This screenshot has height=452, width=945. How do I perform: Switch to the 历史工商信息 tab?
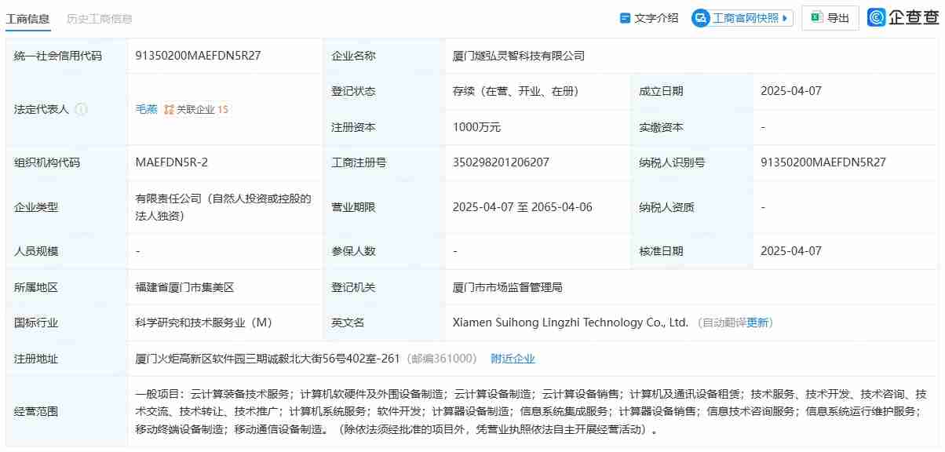click(x=100, y=17)
